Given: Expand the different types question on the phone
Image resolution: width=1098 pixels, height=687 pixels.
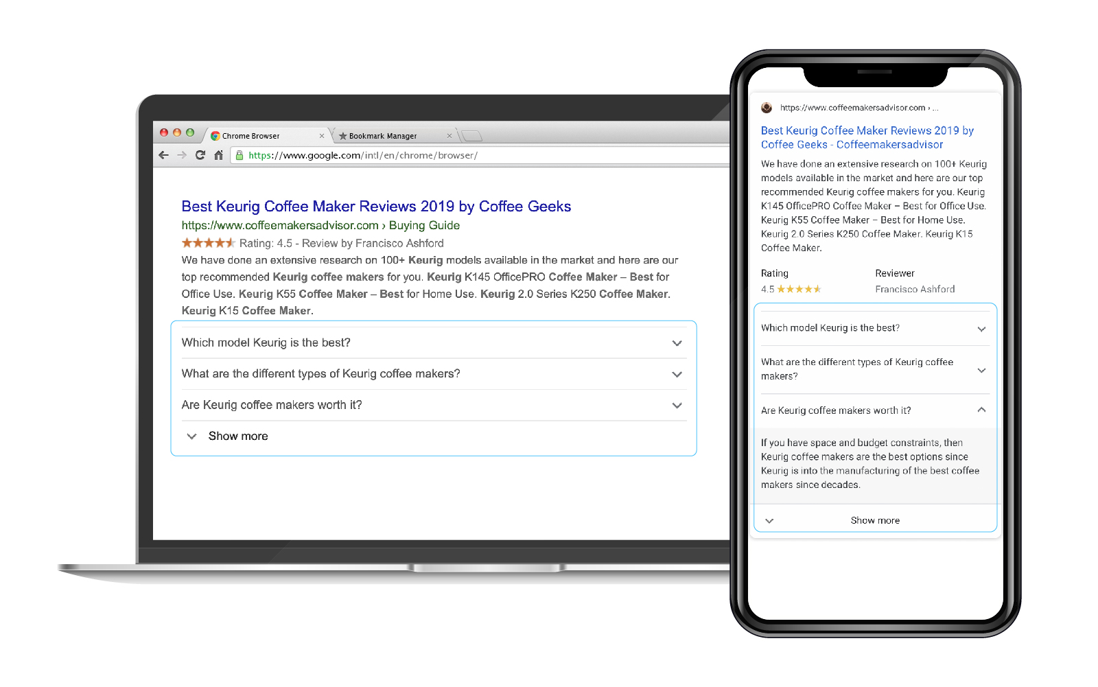Looking at the screenshot, I should [x=875, y=369].
